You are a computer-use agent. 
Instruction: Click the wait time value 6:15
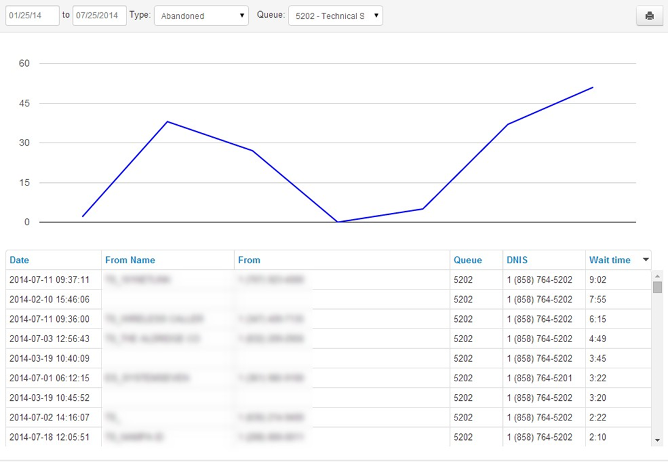[x=597, y=319]
